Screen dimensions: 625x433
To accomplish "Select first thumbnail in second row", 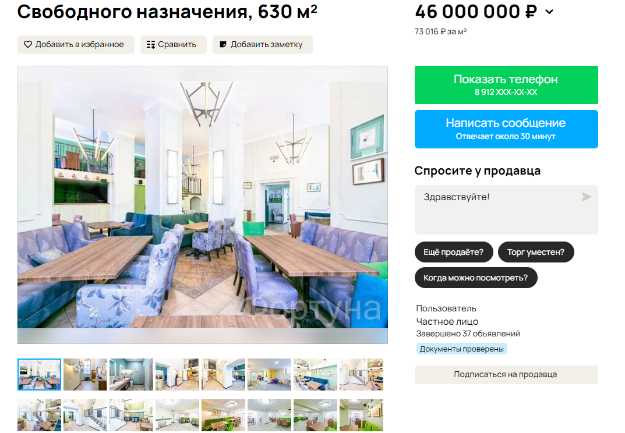I will [39, 415].
